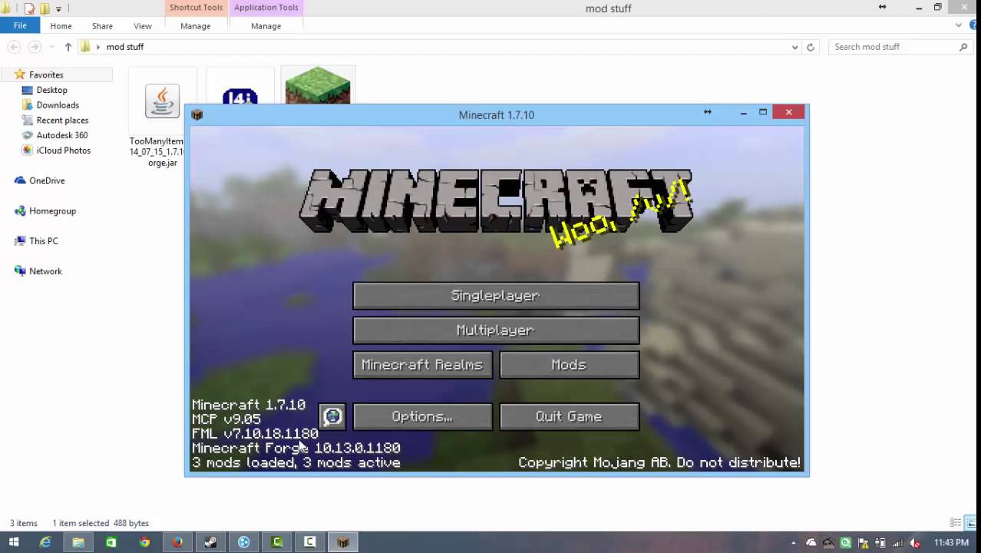
Task: Click the Minecraft taskbar icon
Action: [x=343, y=542]
